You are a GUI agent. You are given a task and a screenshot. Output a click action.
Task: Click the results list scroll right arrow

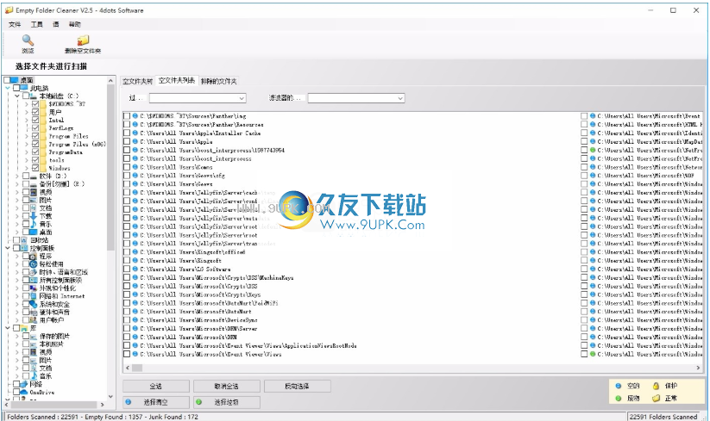pyautogui.click(x=698, y=368)
